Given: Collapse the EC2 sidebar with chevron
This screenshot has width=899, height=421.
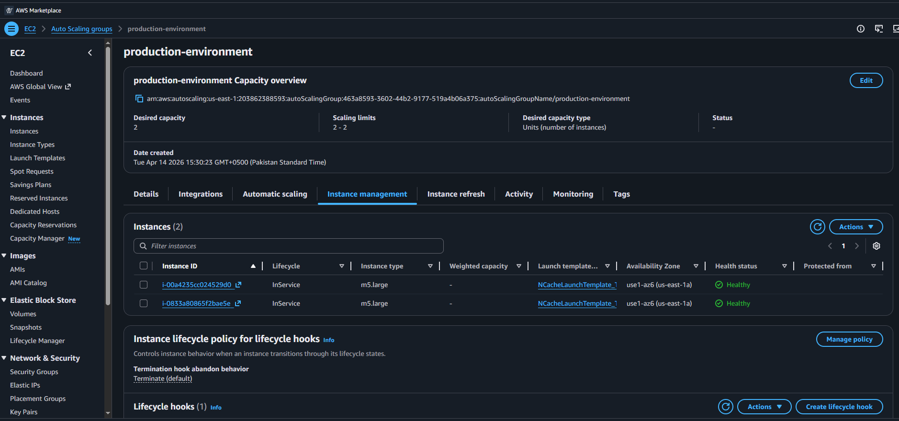Looking at the screenshot, I should tap(90, 53).
